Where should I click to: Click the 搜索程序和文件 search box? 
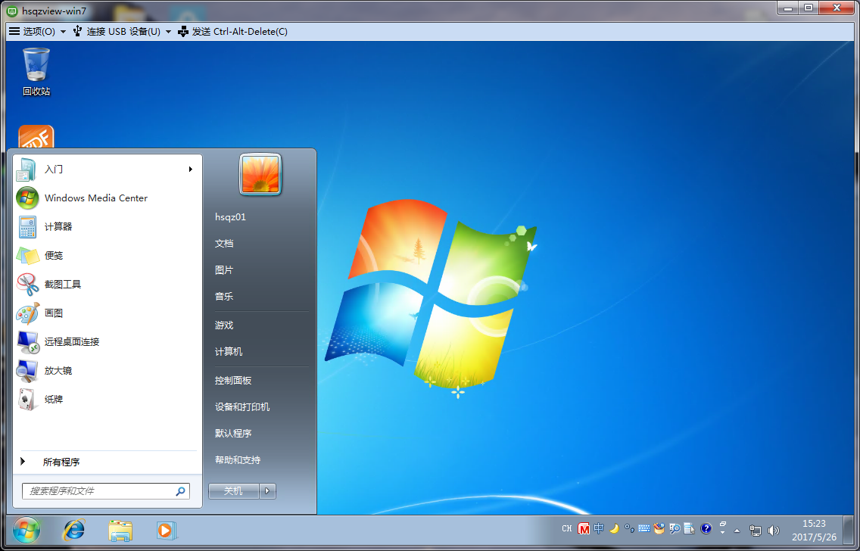point(106,491)
